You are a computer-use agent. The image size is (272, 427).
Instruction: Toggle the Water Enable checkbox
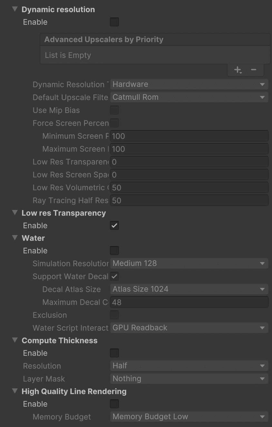[114, 251]
